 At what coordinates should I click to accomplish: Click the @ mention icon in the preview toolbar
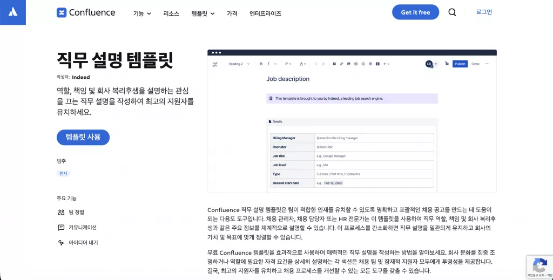pyautogui.click(x=356, y=64)
